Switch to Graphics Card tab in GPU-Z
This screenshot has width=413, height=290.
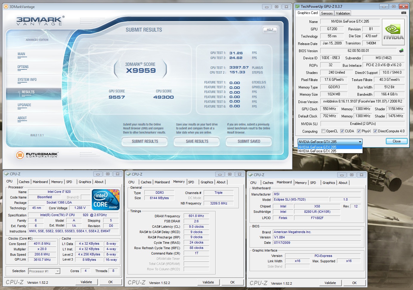click(307, 13)
